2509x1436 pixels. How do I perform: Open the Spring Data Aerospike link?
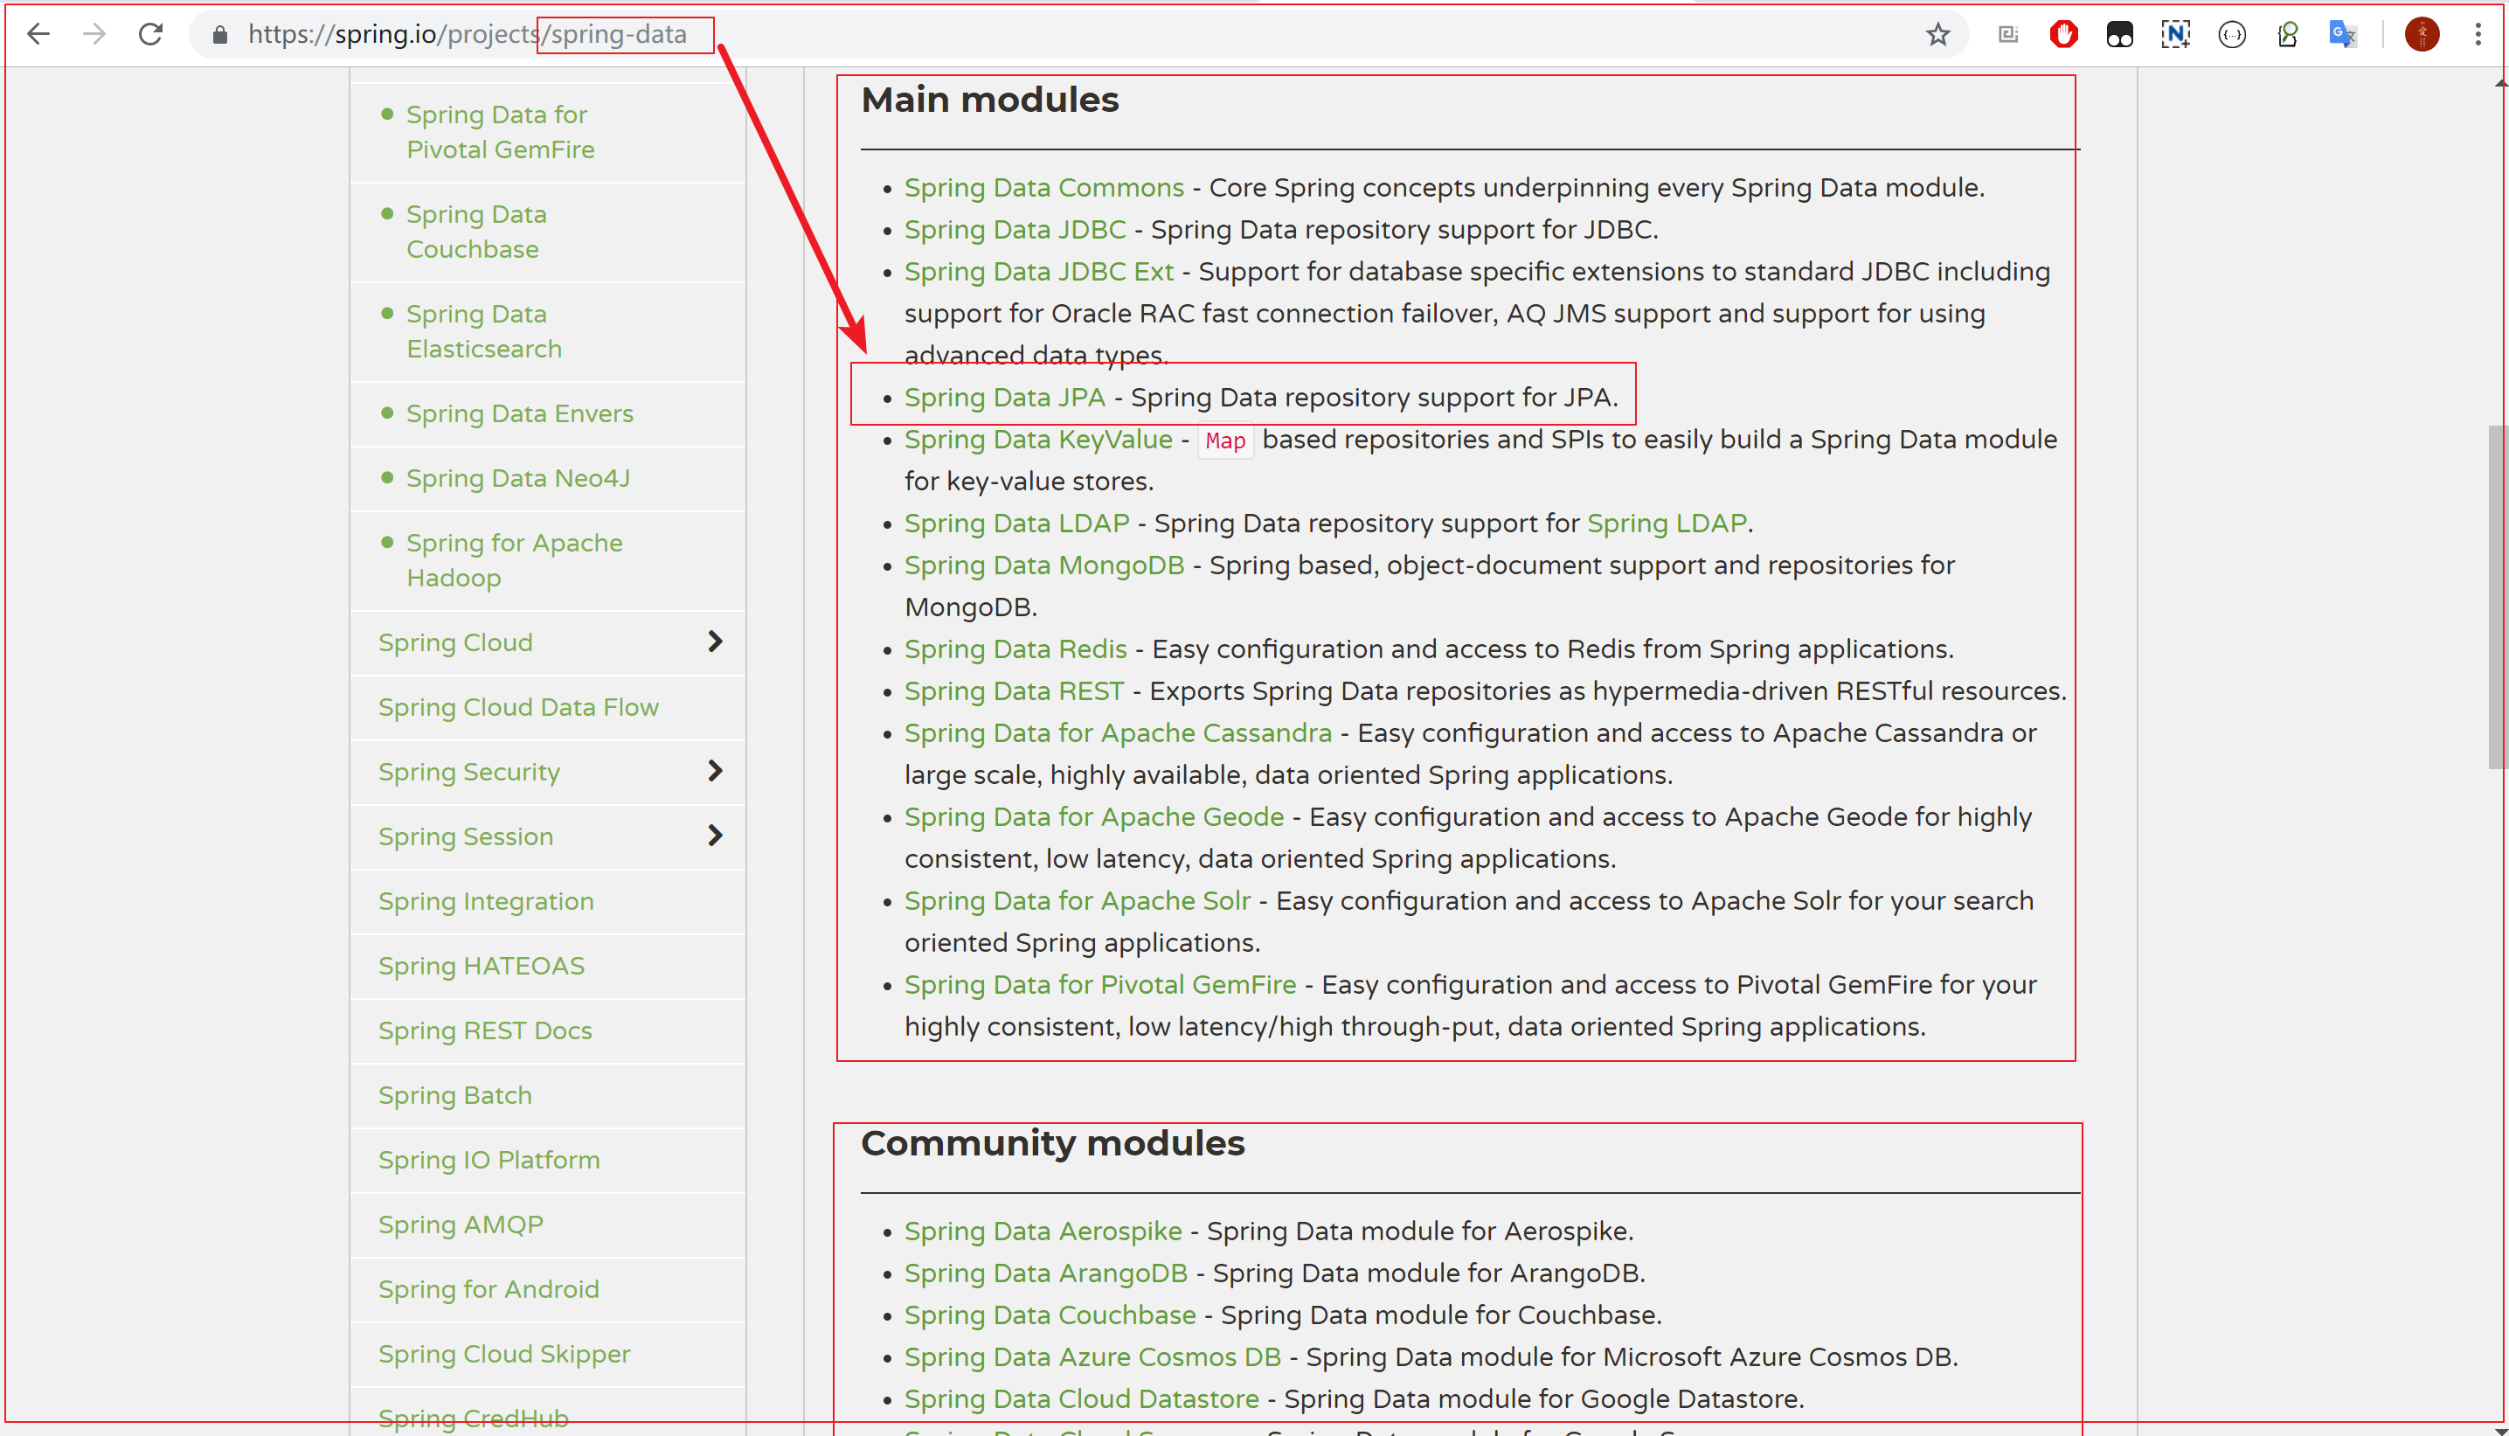click(x=1043, y=1231)
